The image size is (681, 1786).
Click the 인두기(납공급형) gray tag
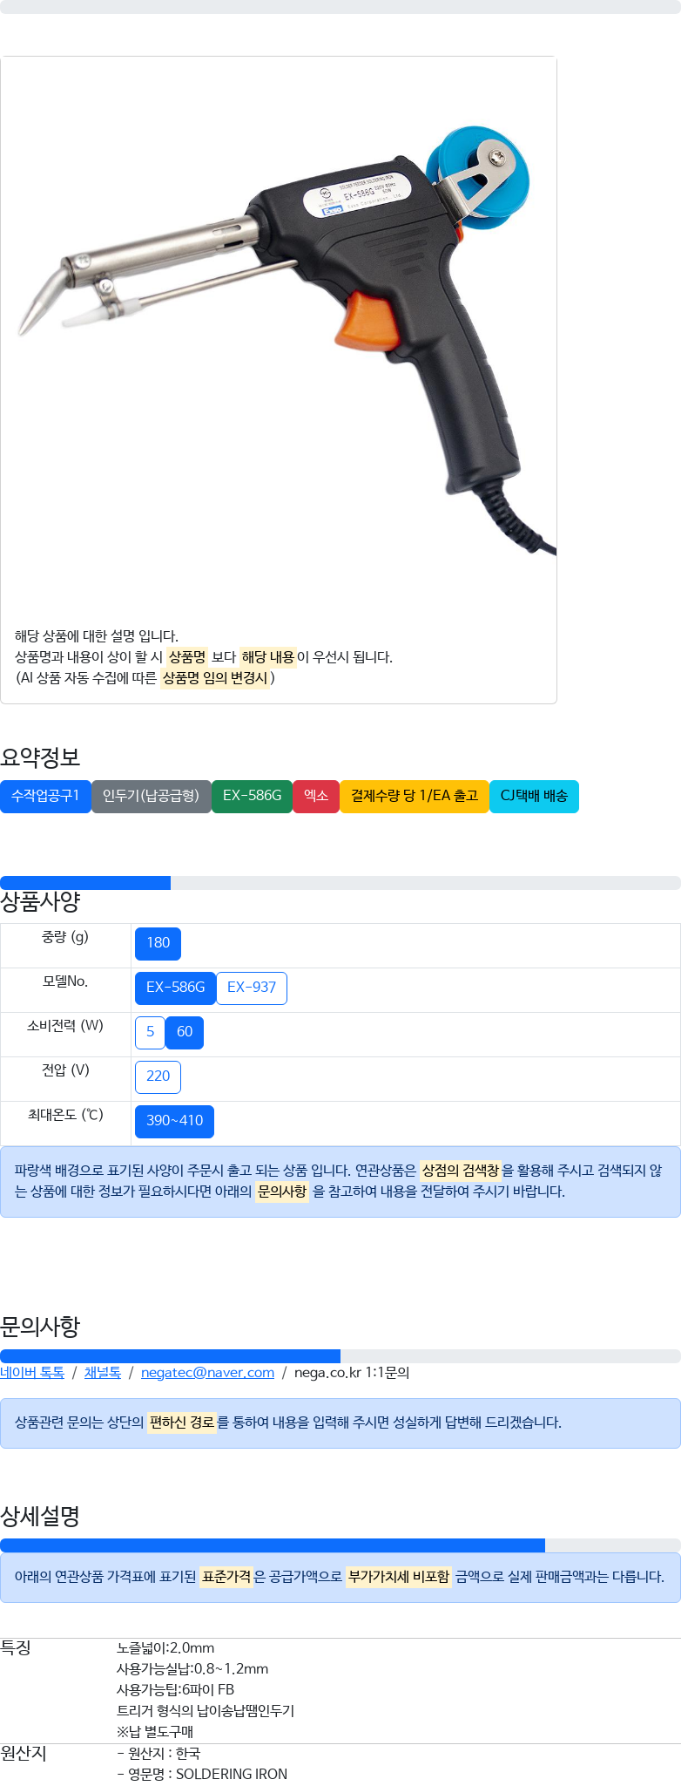pos(152,796)
